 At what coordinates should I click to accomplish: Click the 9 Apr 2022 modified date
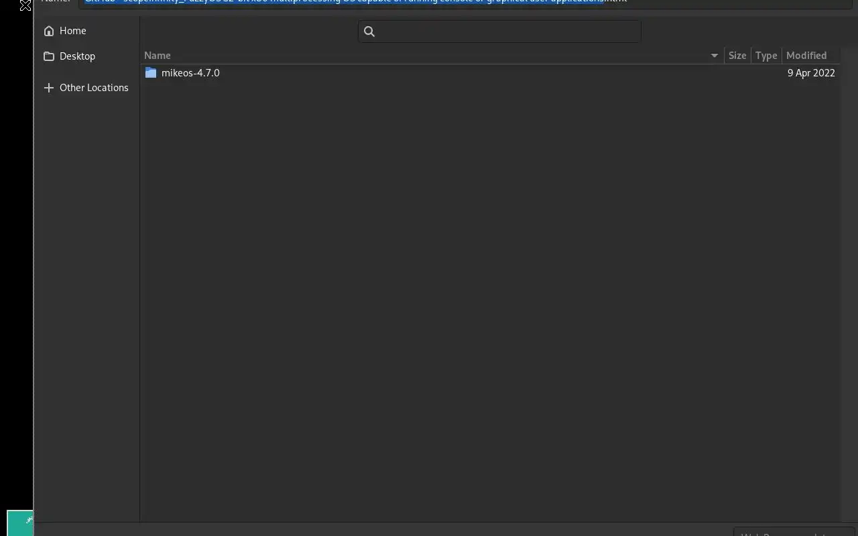[811, 73]
